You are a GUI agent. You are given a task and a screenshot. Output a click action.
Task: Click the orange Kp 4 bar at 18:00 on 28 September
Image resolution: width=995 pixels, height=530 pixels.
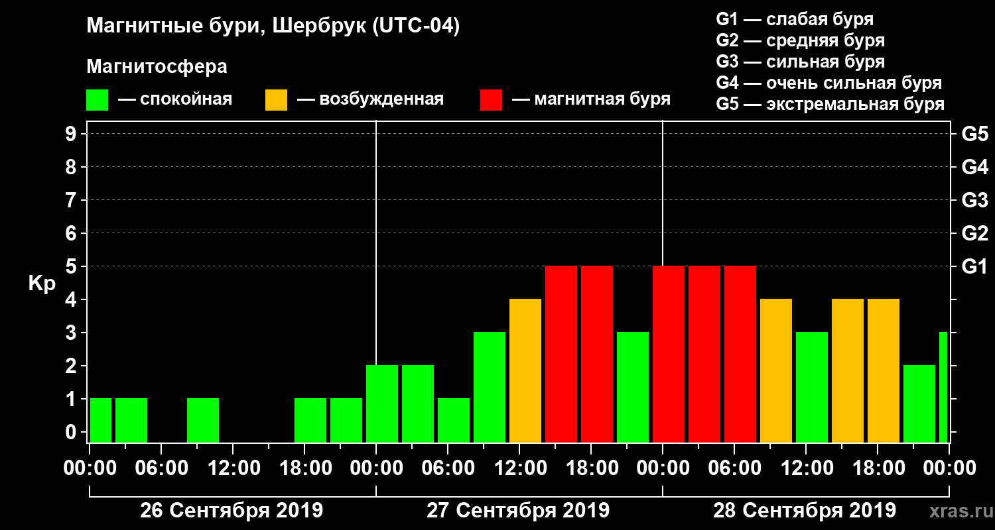pos(884,371)
